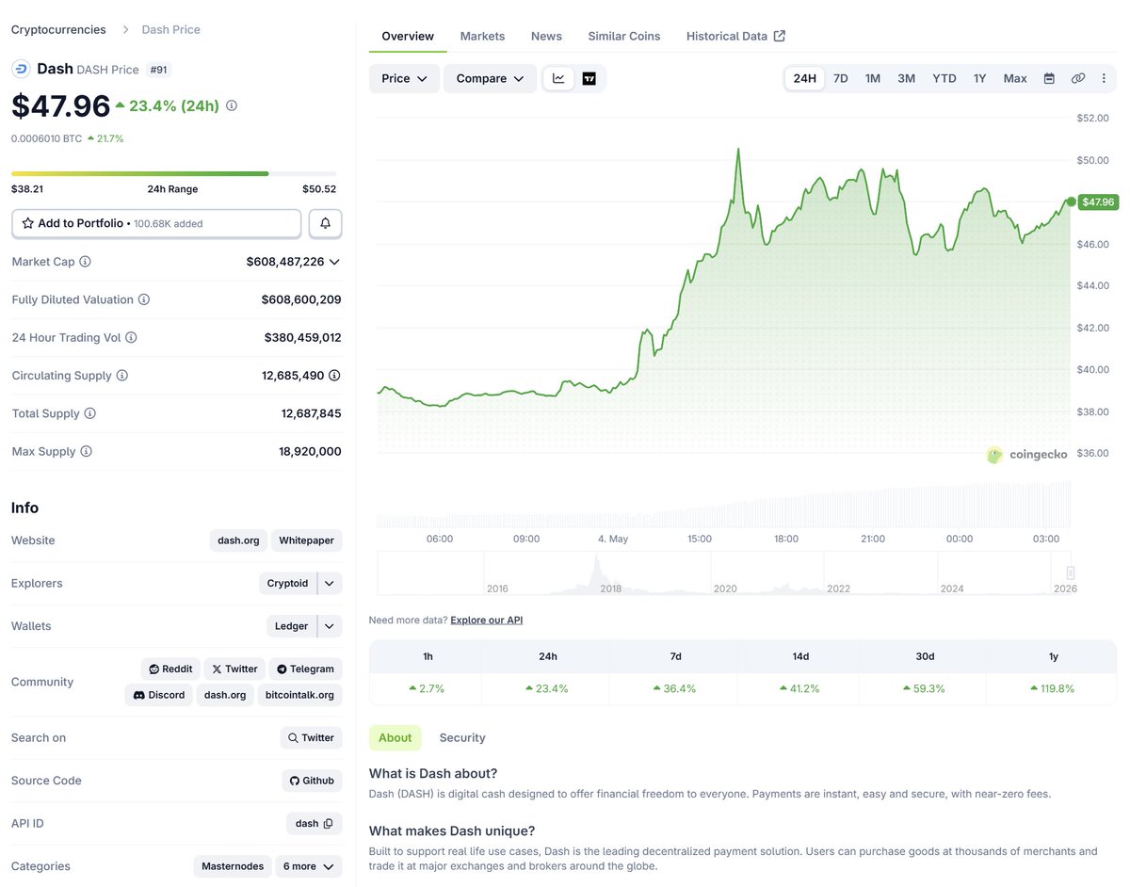Click the Dash coin logo
Image resolution: width=1130 pixels, height=887 pixels.
coord(21,69)
